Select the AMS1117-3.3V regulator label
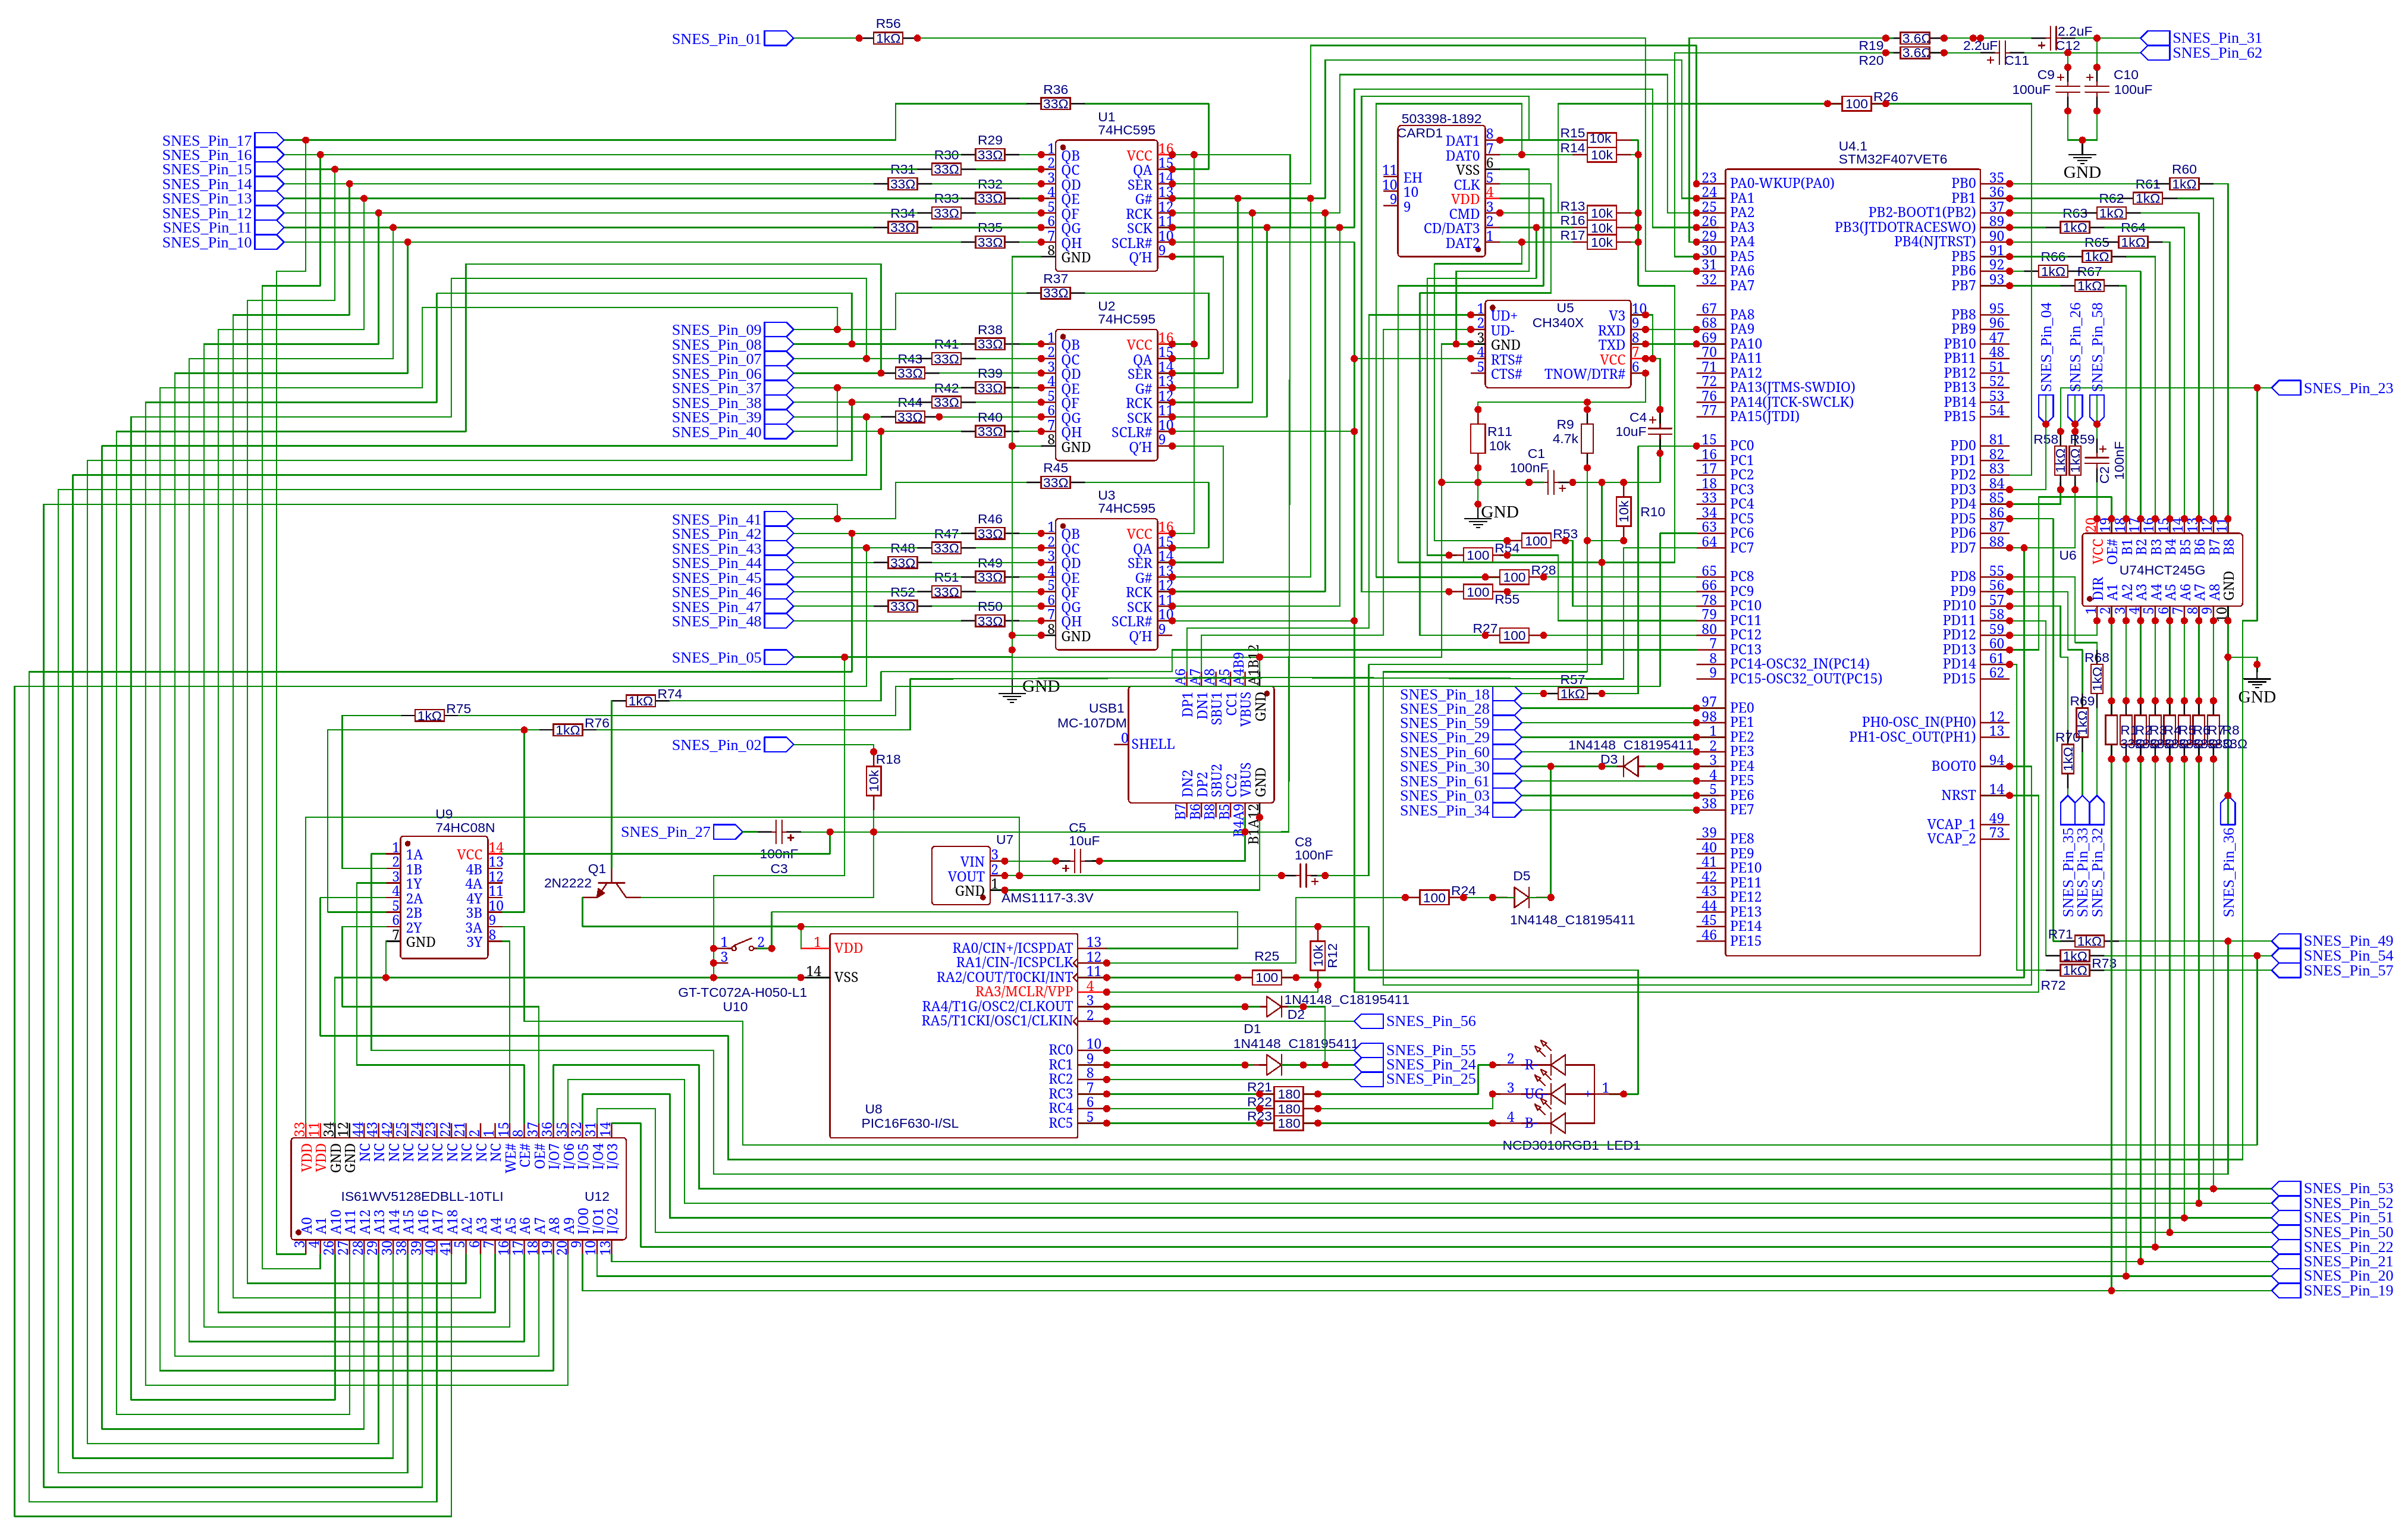 [x=1047, y=898]
